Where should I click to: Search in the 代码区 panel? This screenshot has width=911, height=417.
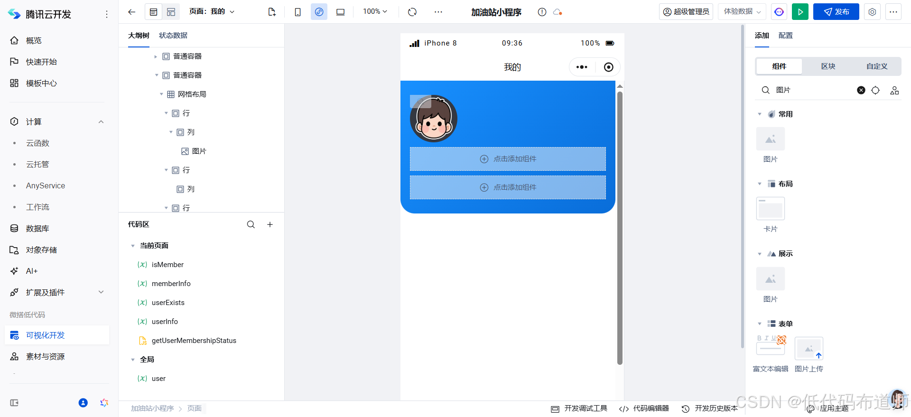pyautogui.click(x=251, y=224)
